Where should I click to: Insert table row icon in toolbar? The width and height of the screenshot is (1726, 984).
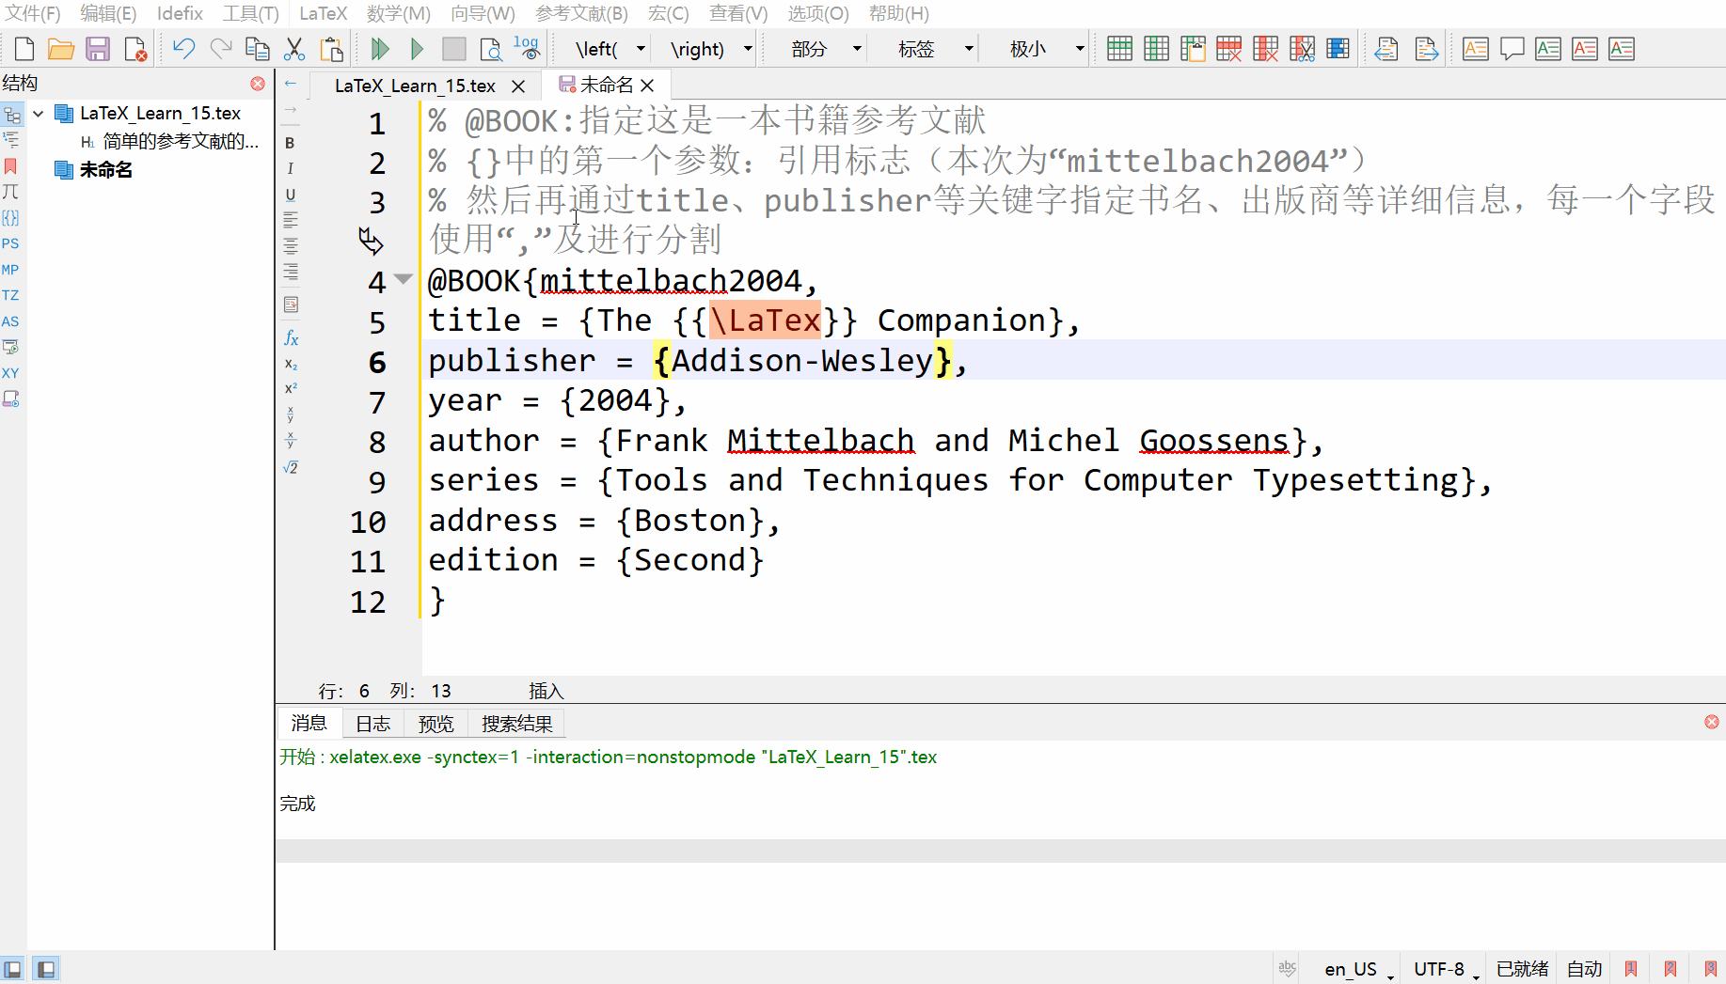point(1119,49)
